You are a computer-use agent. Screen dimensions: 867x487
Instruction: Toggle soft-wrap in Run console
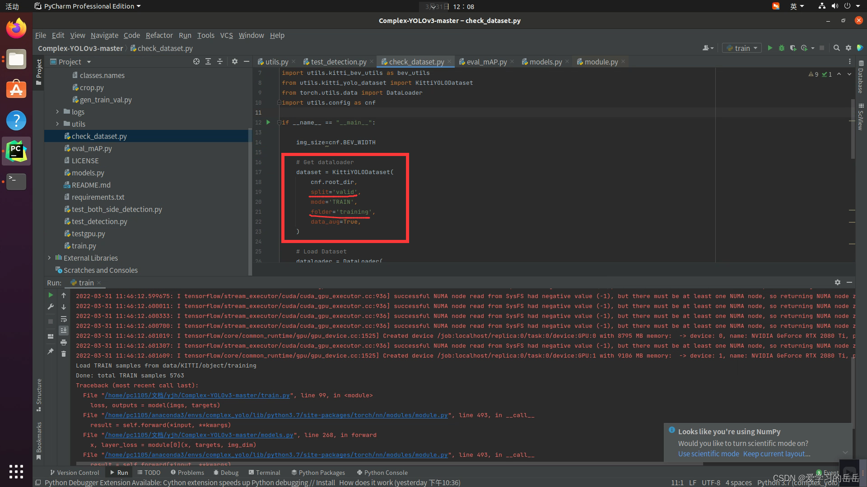[64, 319]
